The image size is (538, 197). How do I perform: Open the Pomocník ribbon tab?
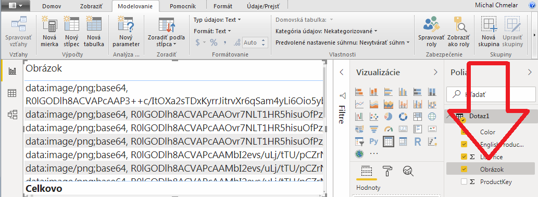tap(183, 6)
